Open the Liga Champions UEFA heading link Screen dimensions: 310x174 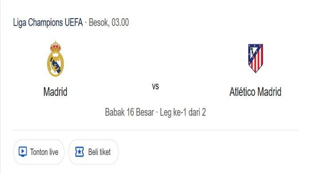pos(48,22)
